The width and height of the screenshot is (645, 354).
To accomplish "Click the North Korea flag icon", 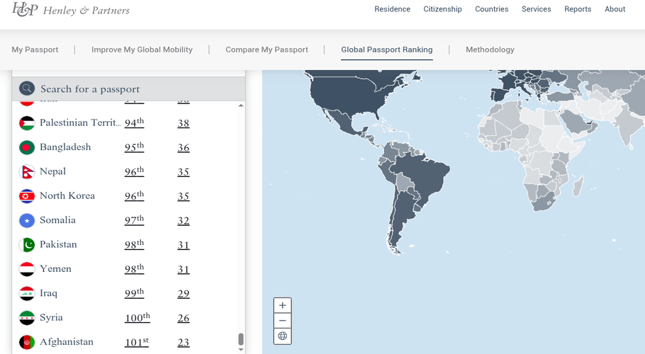I will pyautogui.click(x=27, y=196).
